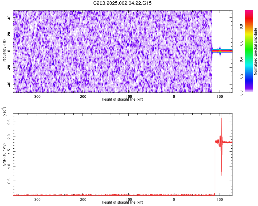Click the 0 tick on the frequency axis

click(x=9, y=51)
